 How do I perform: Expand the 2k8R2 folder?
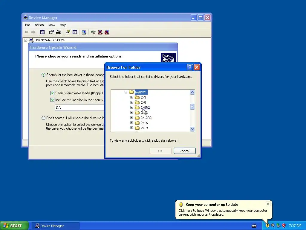131,108
